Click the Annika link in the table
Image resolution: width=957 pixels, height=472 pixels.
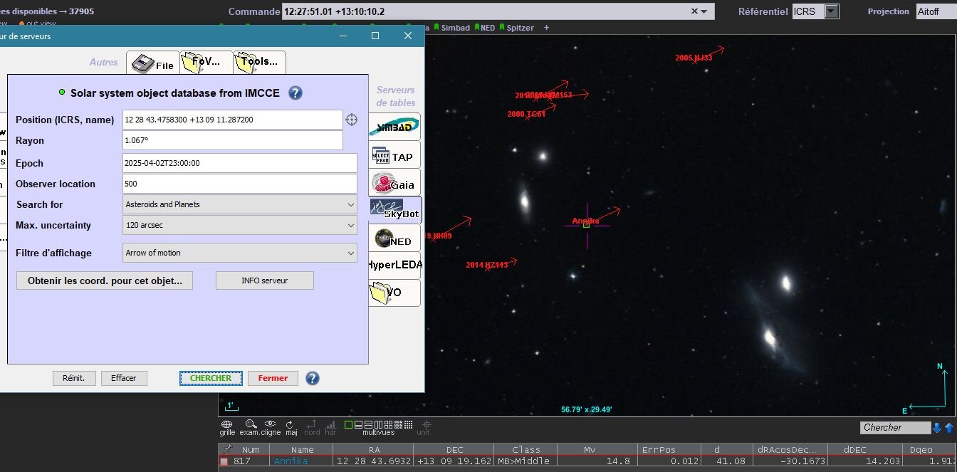pos(291,461)
